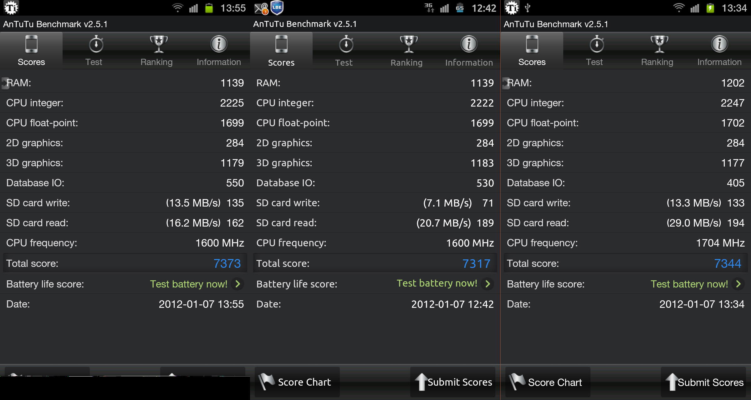Screen dimensions: 751x400
Task: Tap the battery chevron arrow below total score 7317
Action: 488,284
